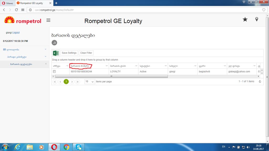Open გვარი column menu arrow
269x151 pixels.
point(225,66)
